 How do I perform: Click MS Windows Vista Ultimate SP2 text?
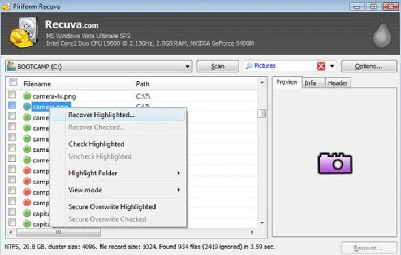click(88, 36)
